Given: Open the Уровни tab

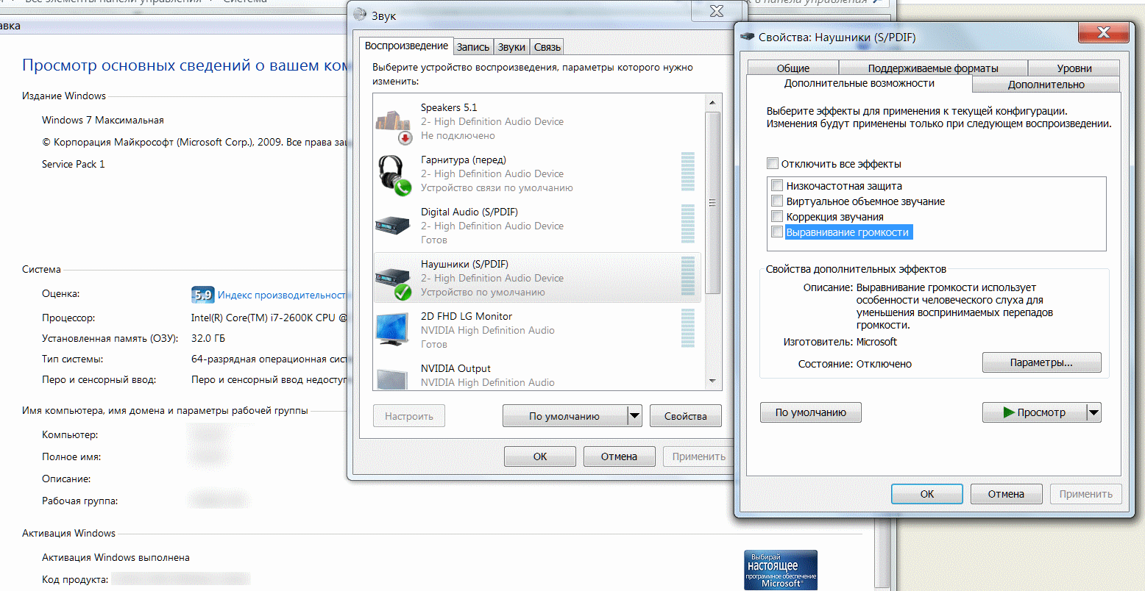Looking at the screenshot, I should [1074, 68].
